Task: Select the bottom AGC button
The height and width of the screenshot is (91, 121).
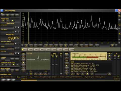Action: [x=67, y=74]
